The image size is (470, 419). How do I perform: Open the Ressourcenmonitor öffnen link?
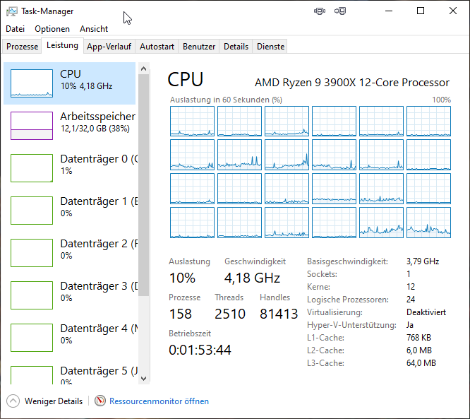[x=159, y=401]
